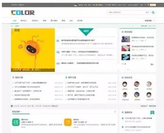Open the yellow cartoon slideshow image
The width and height of the screenshot is (164, 133).
coord(33,50)
